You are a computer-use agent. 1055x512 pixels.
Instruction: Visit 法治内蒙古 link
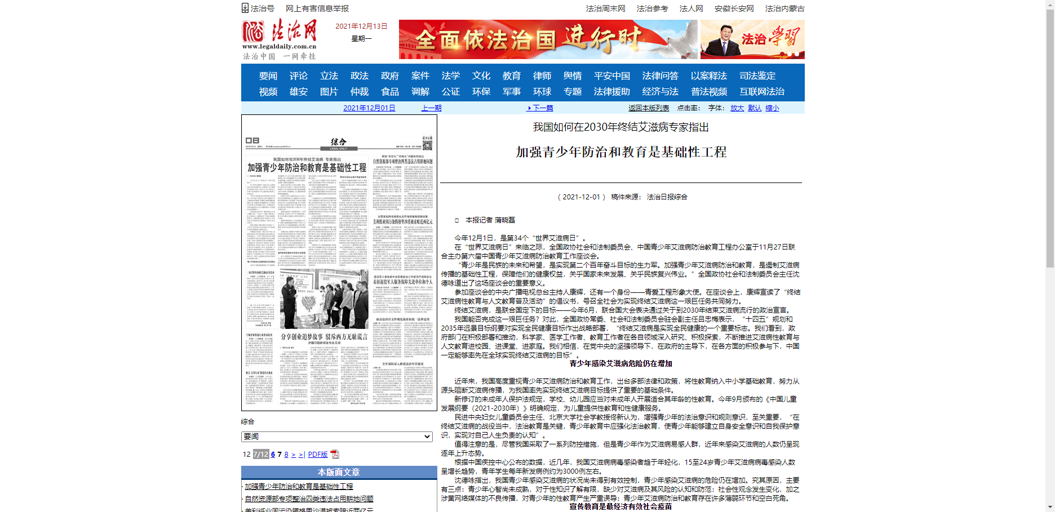pyautogui.click(x=785, y=8)
